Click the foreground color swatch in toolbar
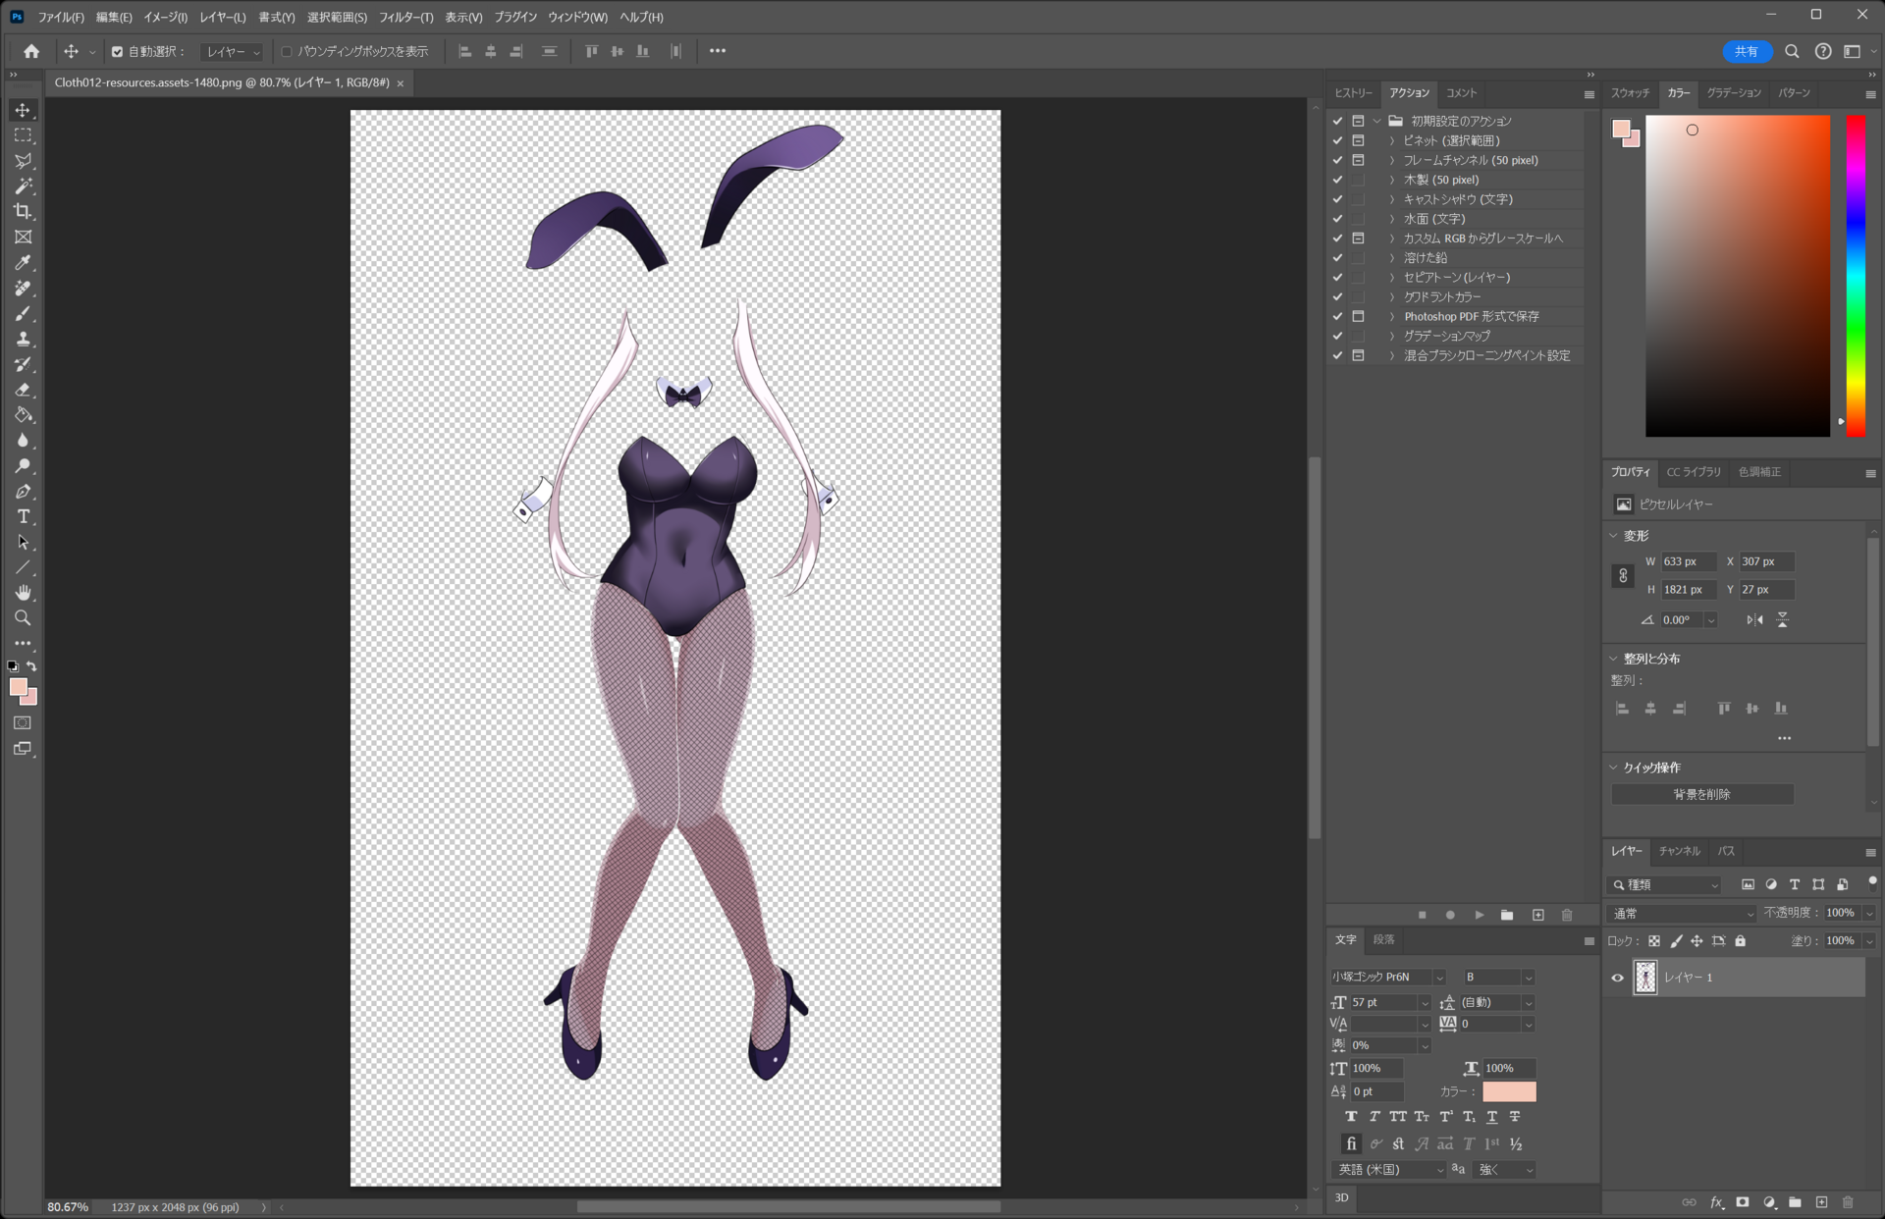1885x1219 pixels. pyautogui.click(x=18, y=687)
